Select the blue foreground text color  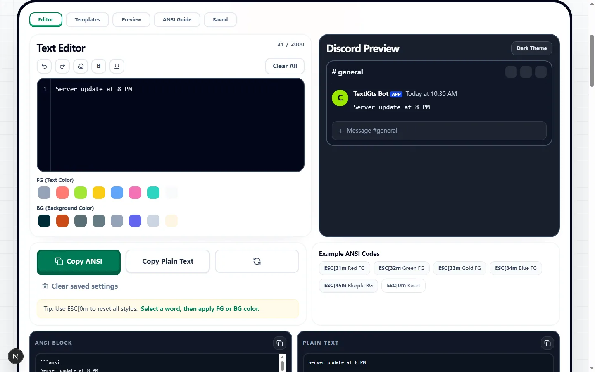[x=117, y=193]
